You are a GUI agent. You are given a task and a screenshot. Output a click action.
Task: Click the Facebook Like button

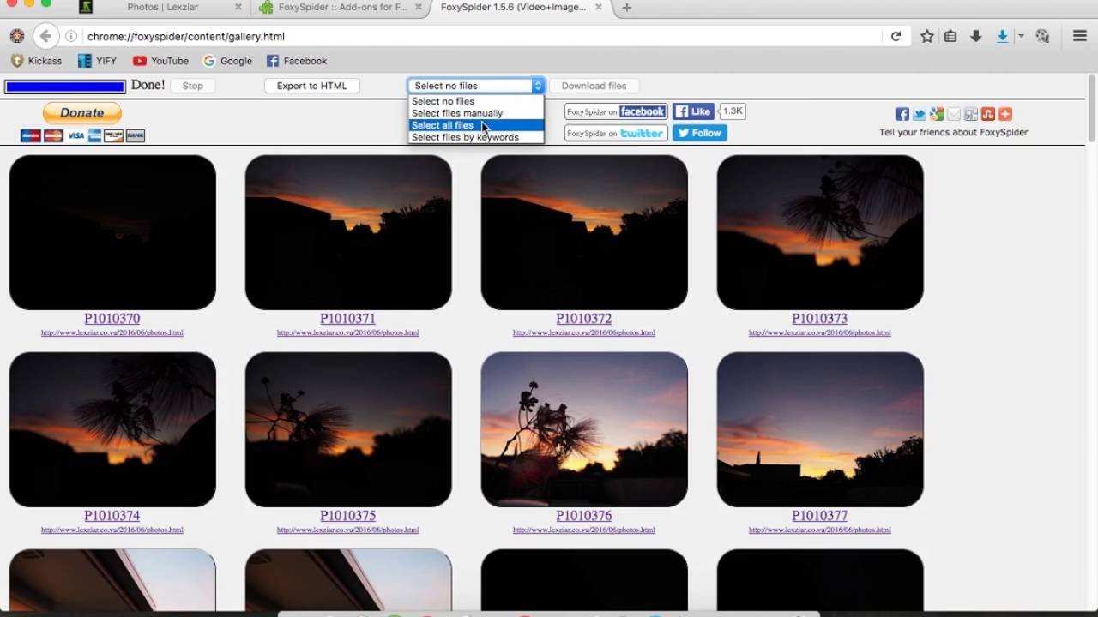click(x=693, y=111)
